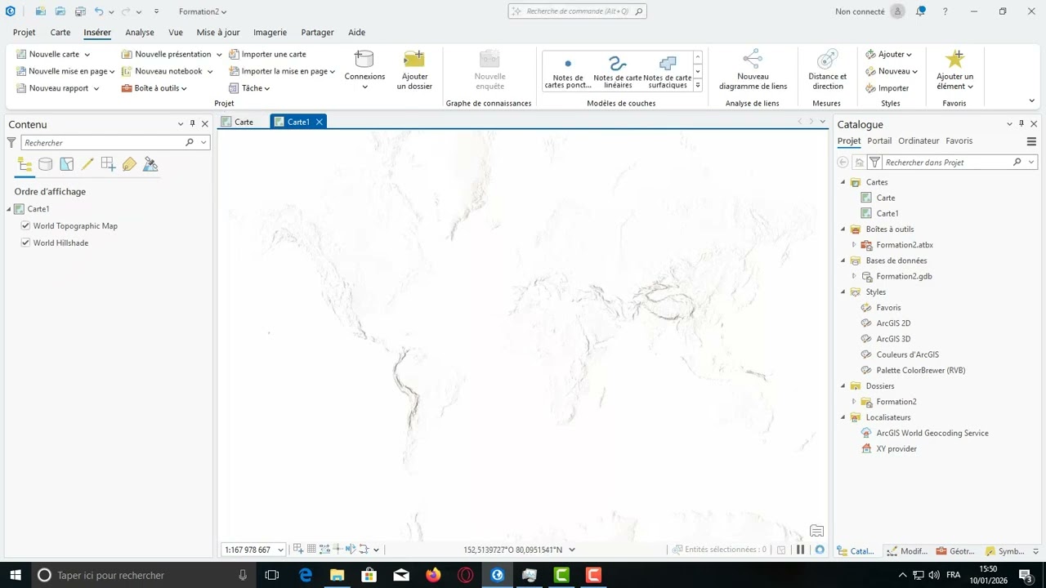Click the Contenu filter funnel icon
Screen dimensions: 1046x588
click(x=11, y=142)
